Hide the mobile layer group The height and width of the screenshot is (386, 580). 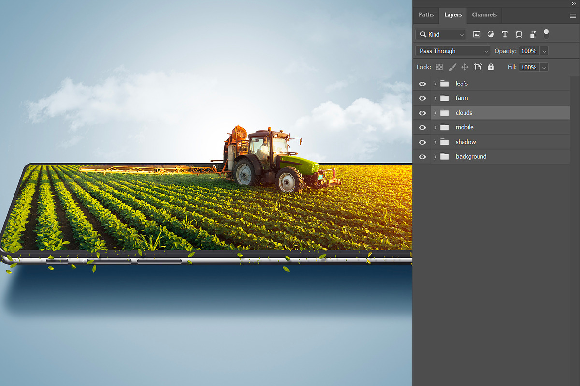[422, 127]
